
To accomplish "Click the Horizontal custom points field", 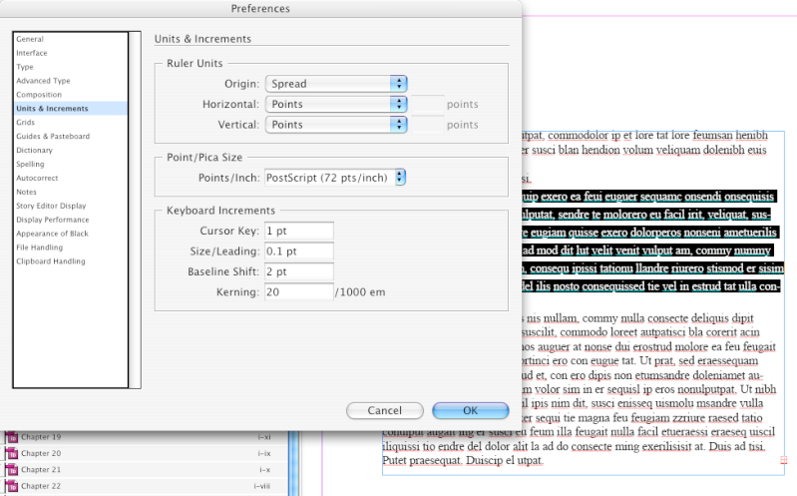I will (428, 104).
